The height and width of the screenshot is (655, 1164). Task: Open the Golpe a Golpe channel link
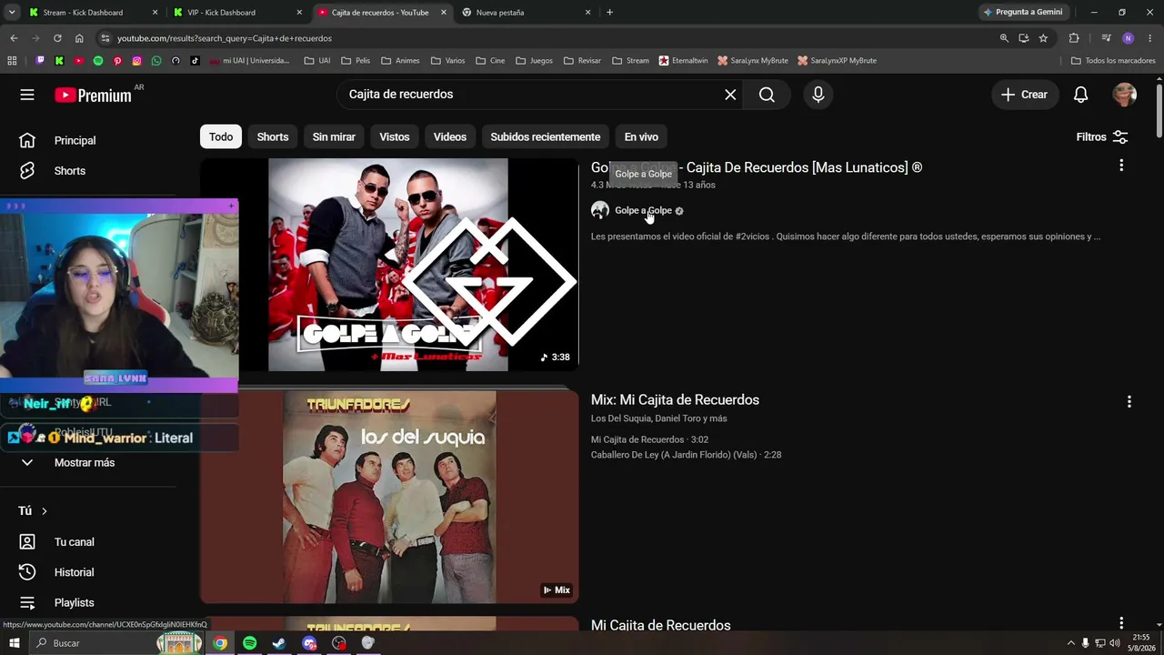click(x=643, y=210)
